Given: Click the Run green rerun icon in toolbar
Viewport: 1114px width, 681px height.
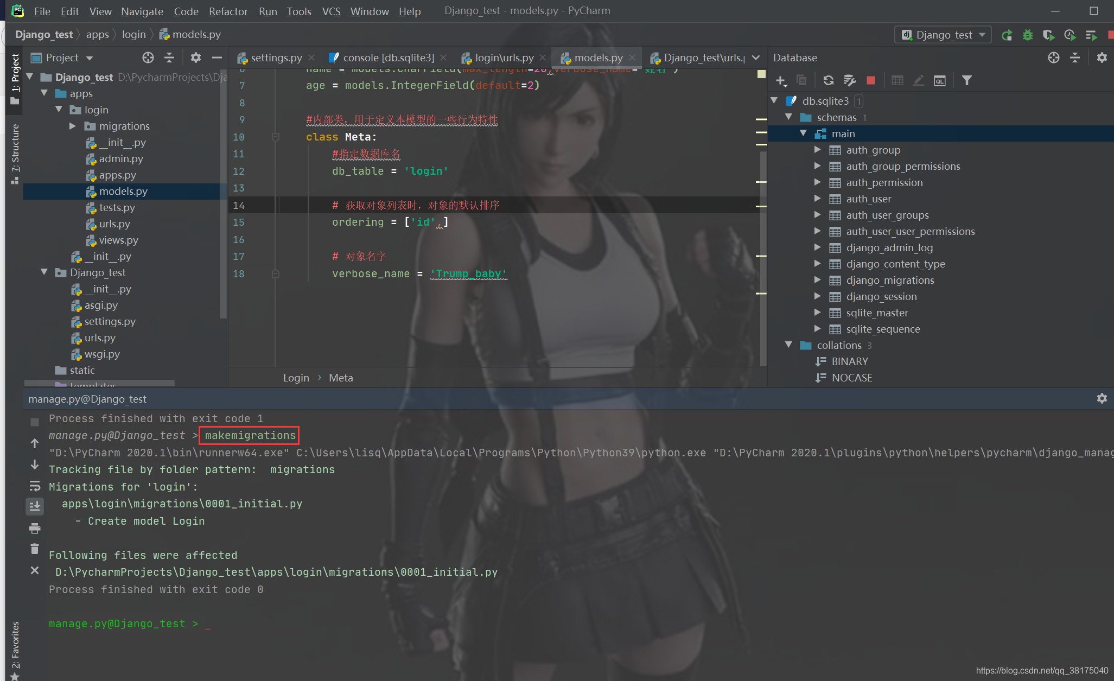Looking at the screenshot, I should pyautogui.click(x=1007, y=35).
